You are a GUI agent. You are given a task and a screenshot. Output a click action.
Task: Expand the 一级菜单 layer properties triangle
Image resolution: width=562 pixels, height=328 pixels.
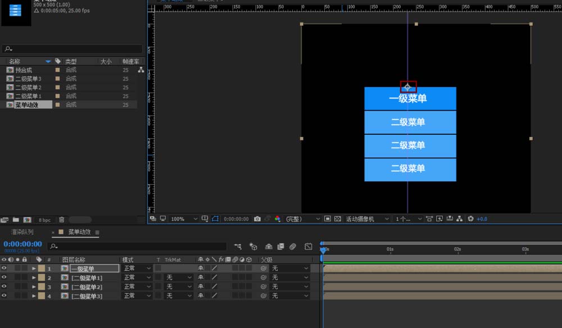click(34, 268)
